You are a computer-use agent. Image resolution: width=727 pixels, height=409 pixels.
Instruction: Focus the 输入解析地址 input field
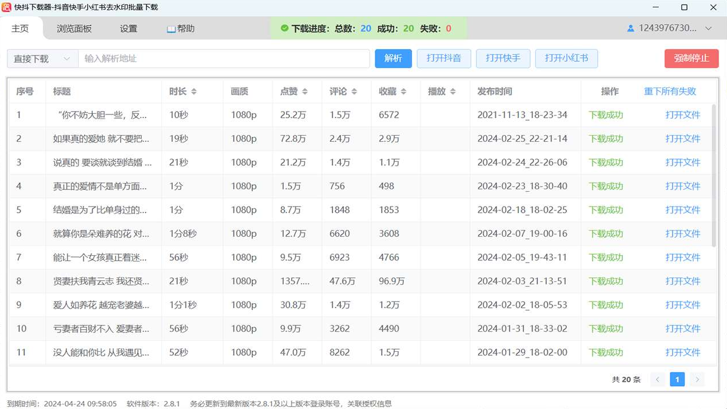pos(224,59)
